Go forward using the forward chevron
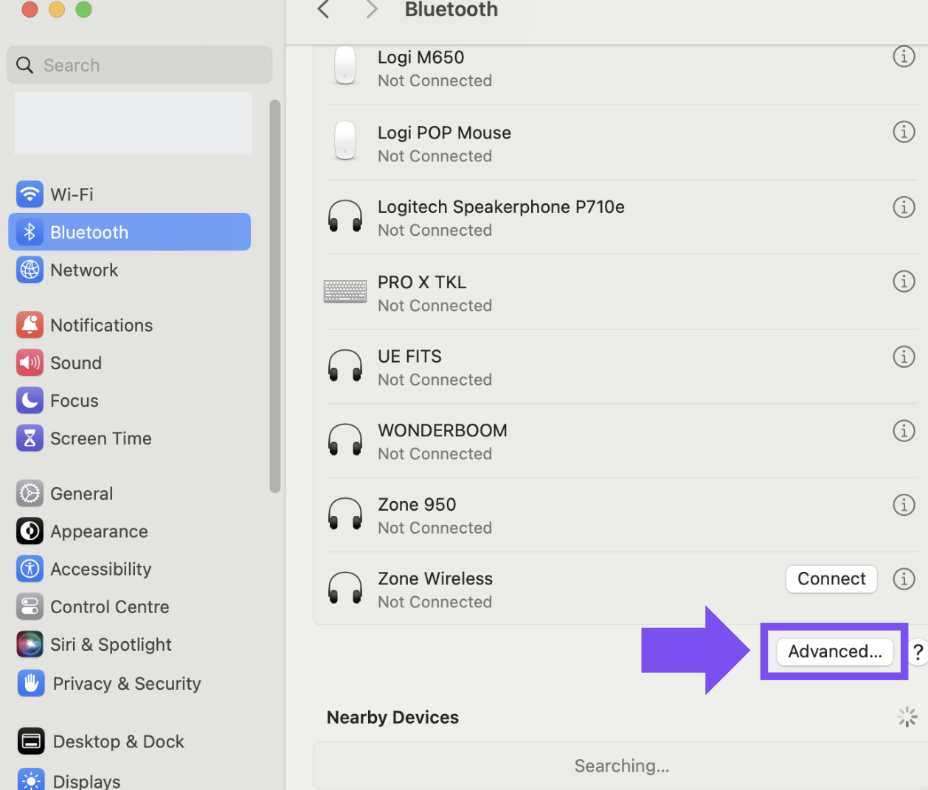Image resolution: width=928 pixels, height=790 pixels. (x=372, y=10)
